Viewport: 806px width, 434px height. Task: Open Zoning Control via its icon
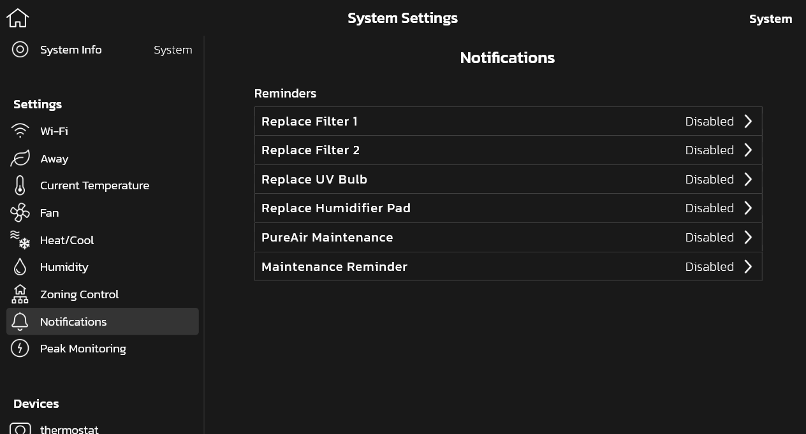click(20, 294)
